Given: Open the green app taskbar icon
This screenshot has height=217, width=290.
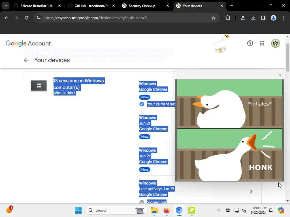Looking at the screenshot, I should pyautogui.click(x=192, y=210).
